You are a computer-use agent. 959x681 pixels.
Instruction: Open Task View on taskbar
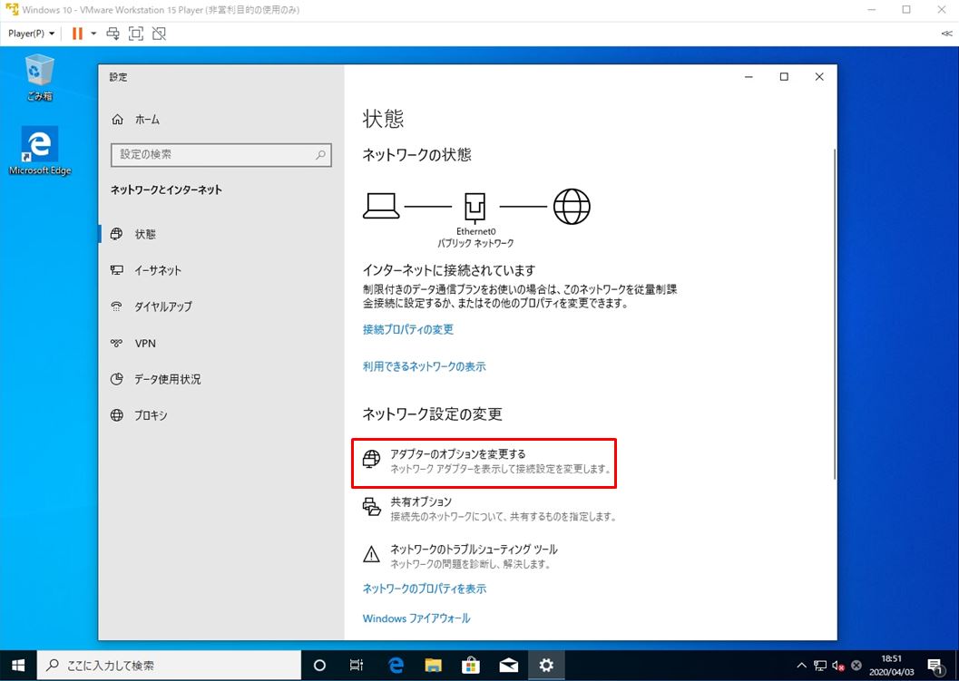click(x=357, y=665)
